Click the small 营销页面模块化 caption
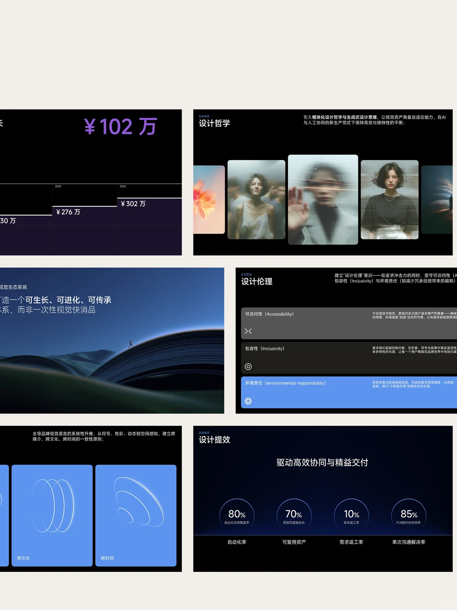457x610 pixels. point(294,523)
